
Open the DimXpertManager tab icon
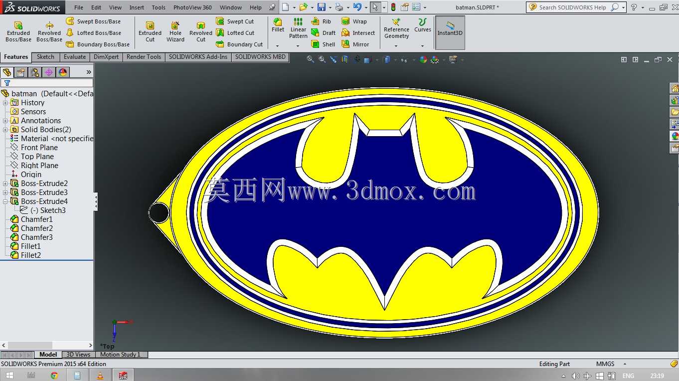(x=49, y=72)
